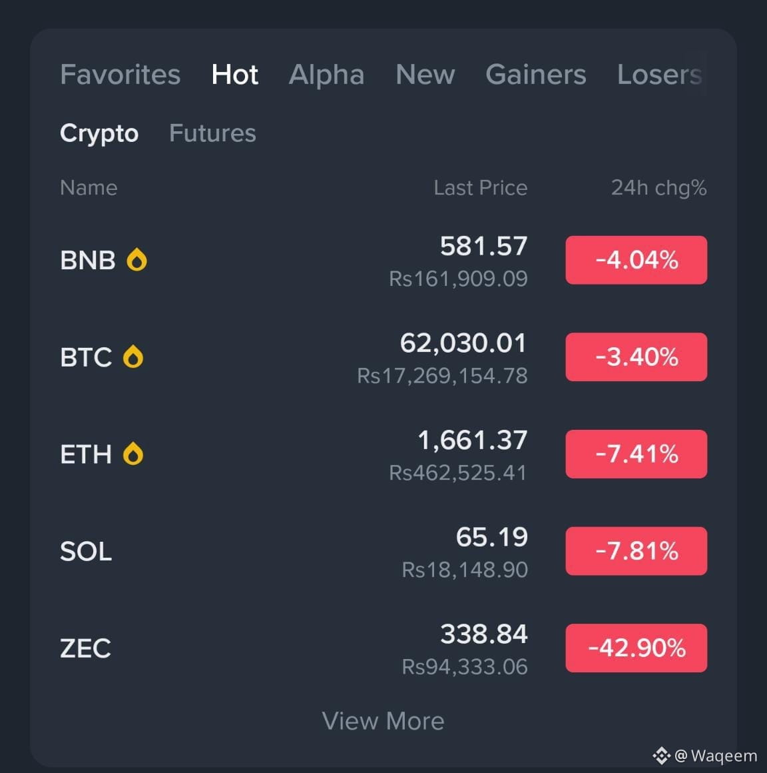Click the Binance logo watermark icon
The height and width of the screenshot is (773, 767).
click(661, 755)
